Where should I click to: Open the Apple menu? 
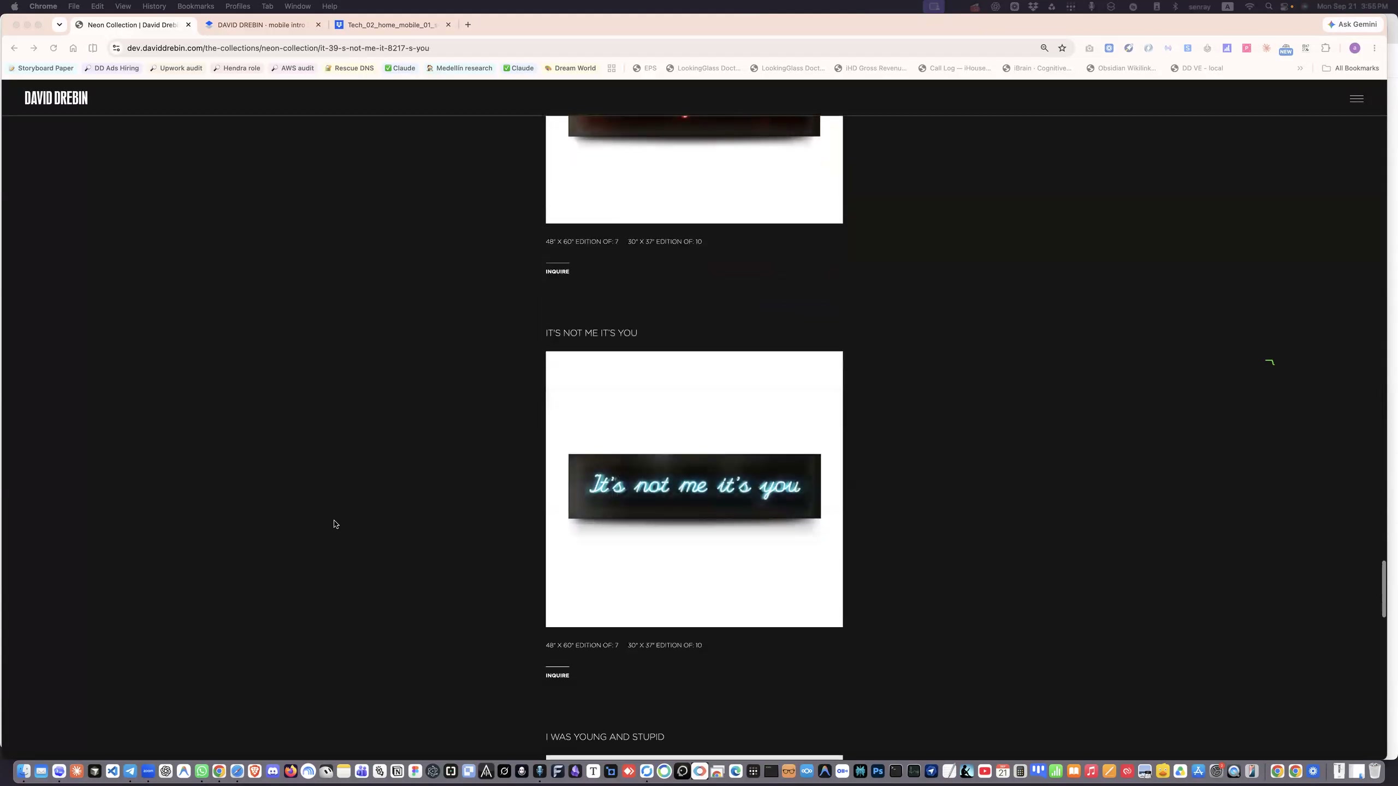15,7
